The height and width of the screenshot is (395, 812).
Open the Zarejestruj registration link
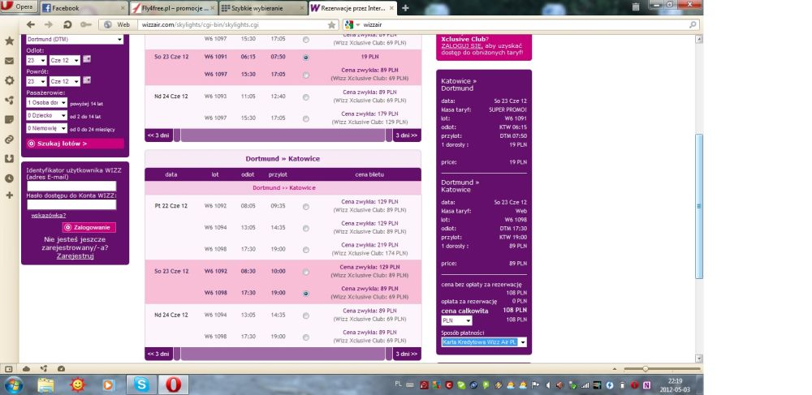coord(75,256)
